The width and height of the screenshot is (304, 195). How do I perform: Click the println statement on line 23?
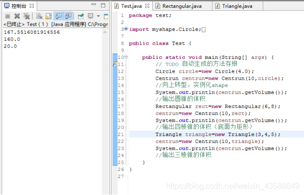coord(221,148)
